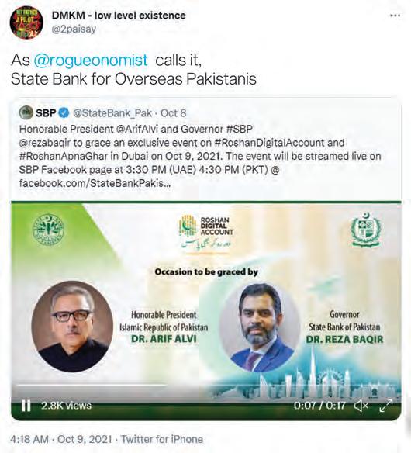This screenshot has height=453, width=411.
Task: Click the Dr. Arif Alvi portrait
Action: [x=72, y=327]
